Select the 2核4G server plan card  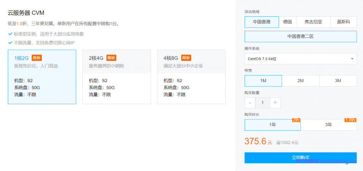coord(116,77)
